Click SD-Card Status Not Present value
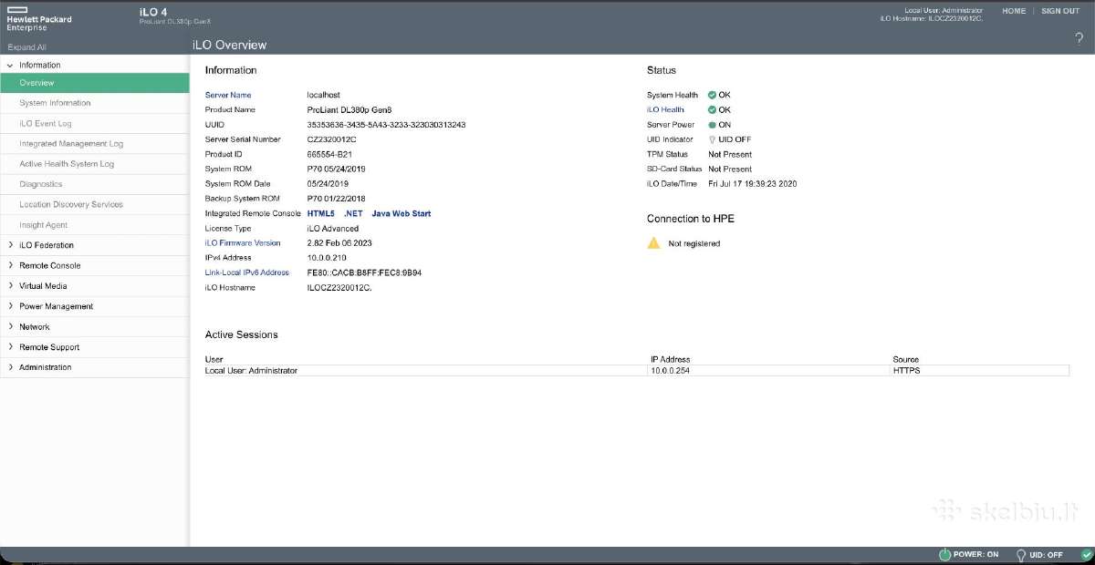1095x565 pixels. pos(730,169)
